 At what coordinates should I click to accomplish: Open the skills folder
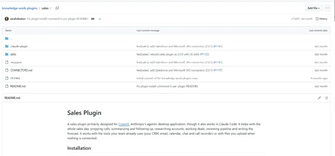pyautogui.click(x=13, y=54)
